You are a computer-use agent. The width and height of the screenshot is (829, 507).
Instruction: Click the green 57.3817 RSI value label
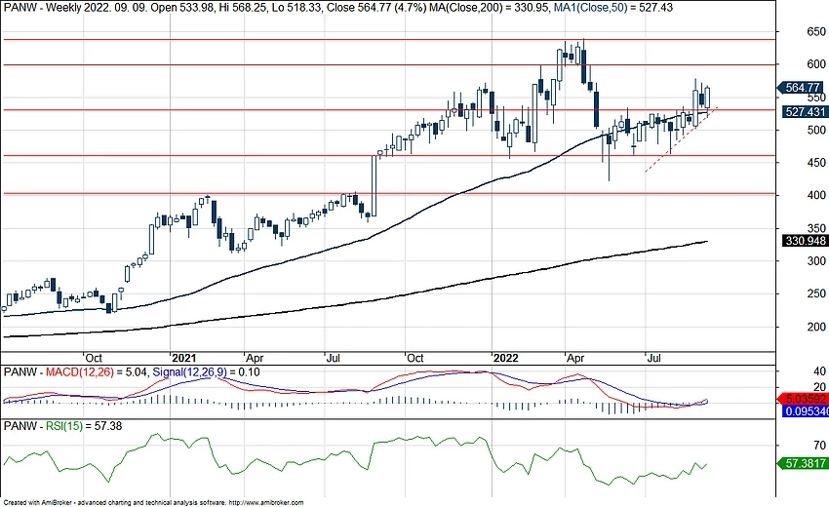pos(802,463)
